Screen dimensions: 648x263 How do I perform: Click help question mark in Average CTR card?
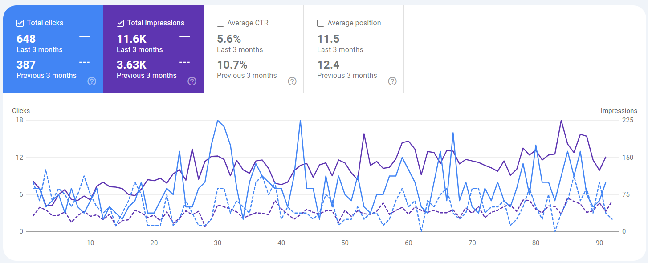tap(292, 81)
